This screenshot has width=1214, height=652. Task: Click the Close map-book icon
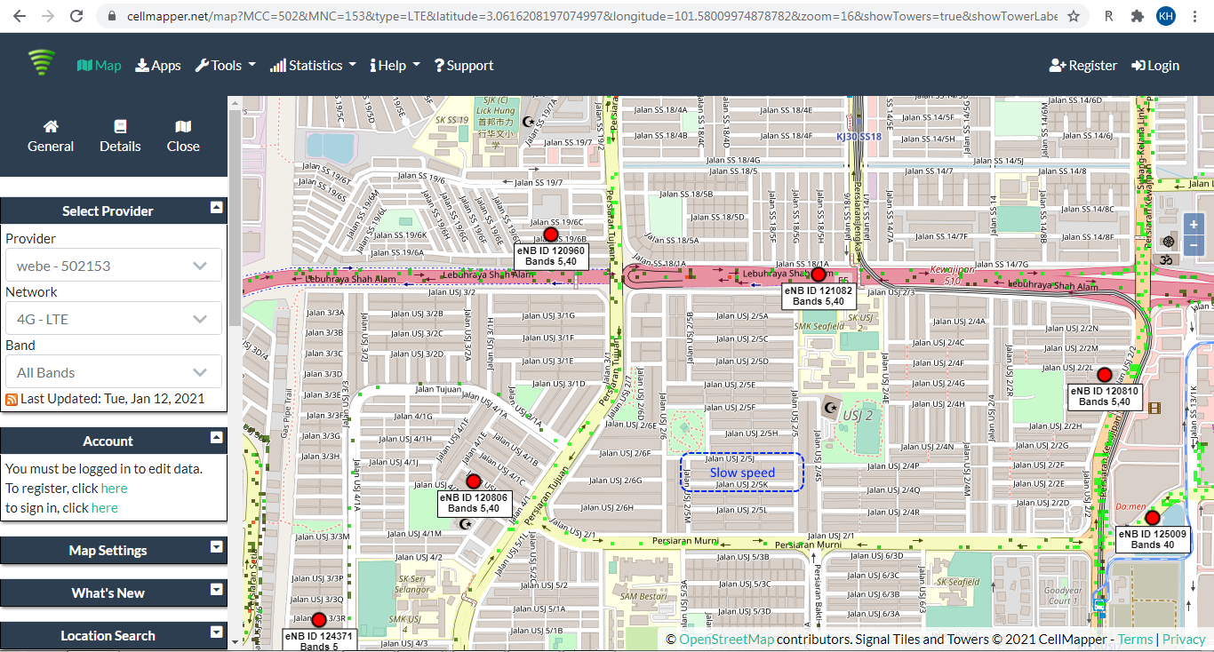coord(183,136)
